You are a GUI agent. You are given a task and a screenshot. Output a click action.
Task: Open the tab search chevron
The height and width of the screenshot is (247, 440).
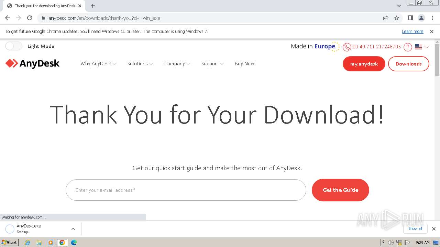click(399, 6)
